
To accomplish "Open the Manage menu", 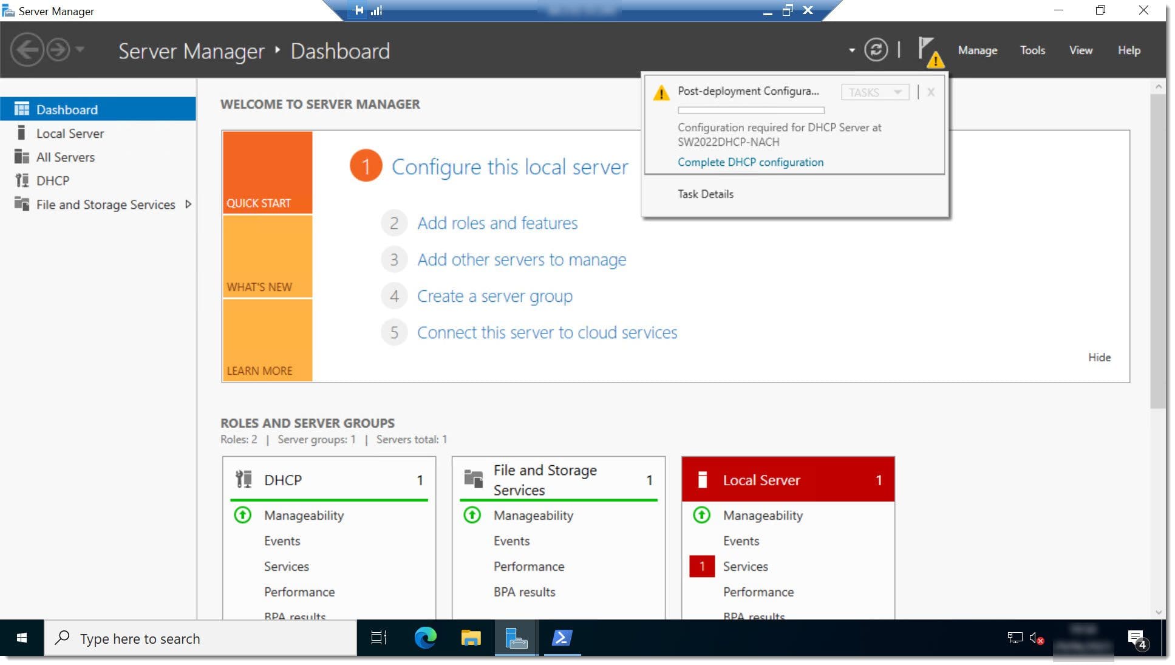I will click(977, 50).
